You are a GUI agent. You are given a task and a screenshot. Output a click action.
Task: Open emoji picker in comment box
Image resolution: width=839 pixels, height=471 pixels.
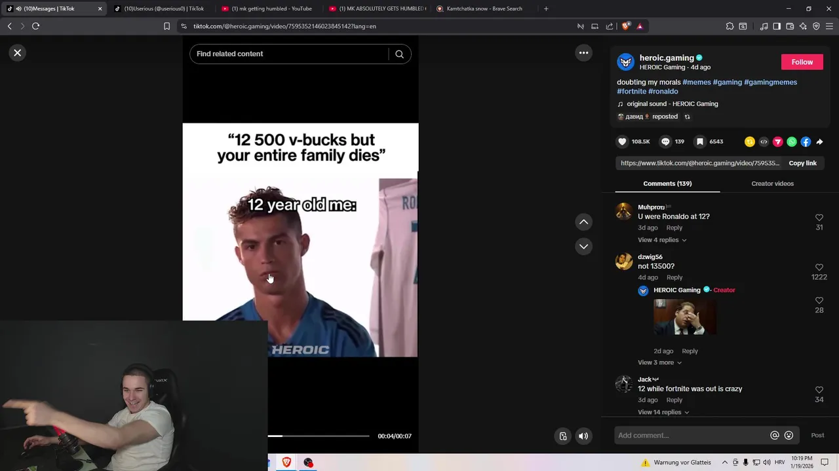click(x=789, y=436)
